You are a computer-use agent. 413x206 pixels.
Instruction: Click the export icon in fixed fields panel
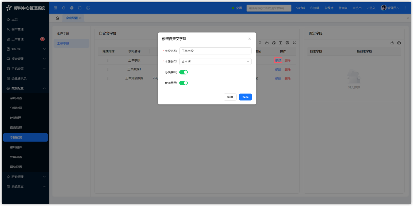click(x=392, y=43)
